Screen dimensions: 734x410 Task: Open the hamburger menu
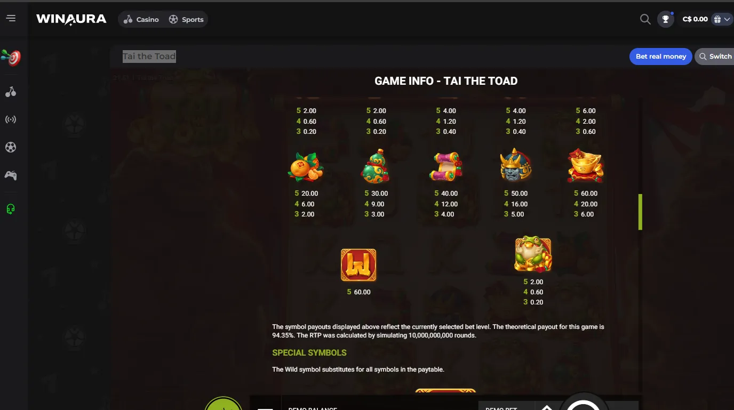(x=11, y=19)
